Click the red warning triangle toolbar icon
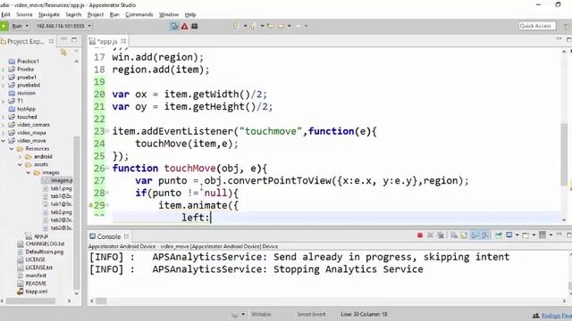Screen dimensions: 572x321 (x=185, y=26)
